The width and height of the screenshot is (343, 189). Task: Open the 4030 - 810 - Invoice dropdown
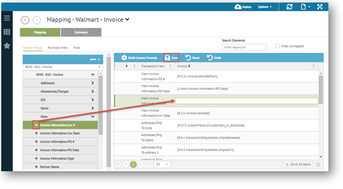pos(63,67)
